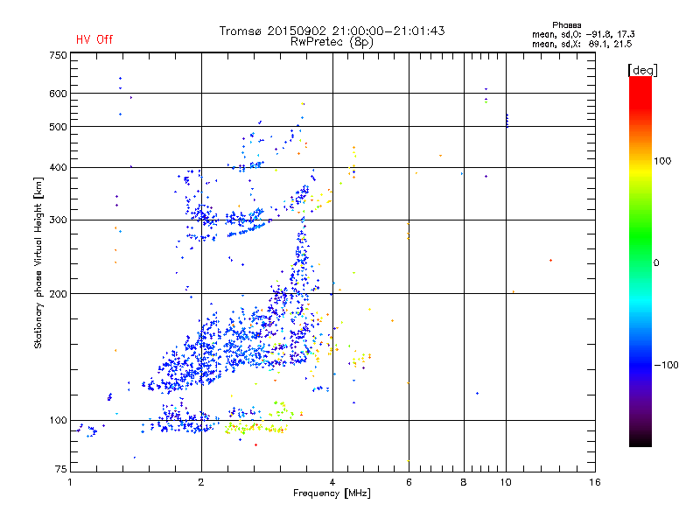Click the '200' height axis label
Image resolution: width=700 pixels, height=525 pixels.
pyautogui.click(x=58, y=294)
